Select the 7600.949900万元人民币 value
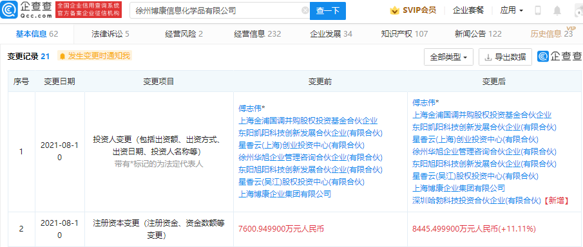The height and width of the screenshot is (247, 583). (x=281, y=229)
